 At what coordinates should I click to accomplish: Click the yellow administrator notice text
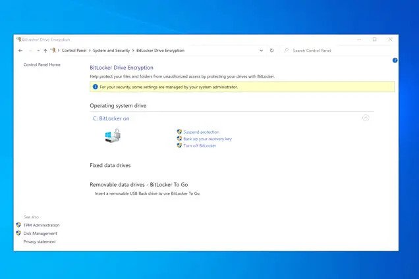[169, 87]
